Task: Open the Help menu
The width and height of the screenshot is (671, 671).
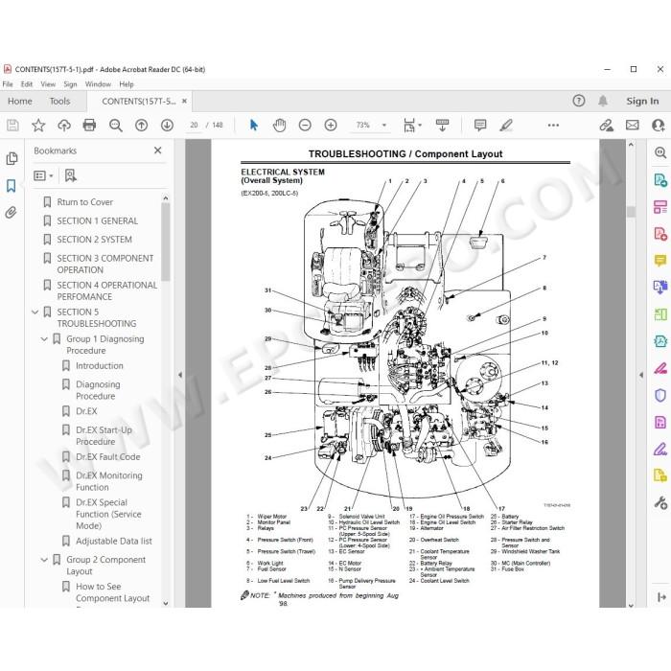Action: [127, 84]
